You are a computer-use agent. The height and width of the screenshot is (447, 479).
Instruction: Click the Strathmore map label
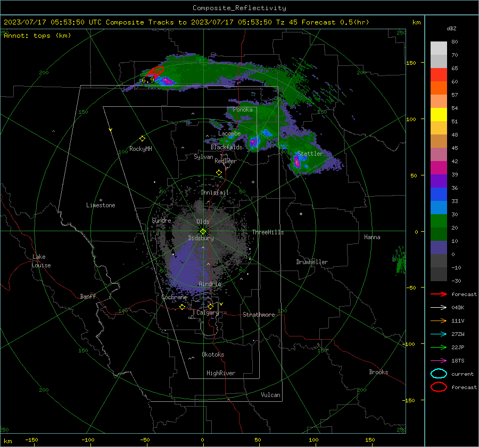(259, 315)
